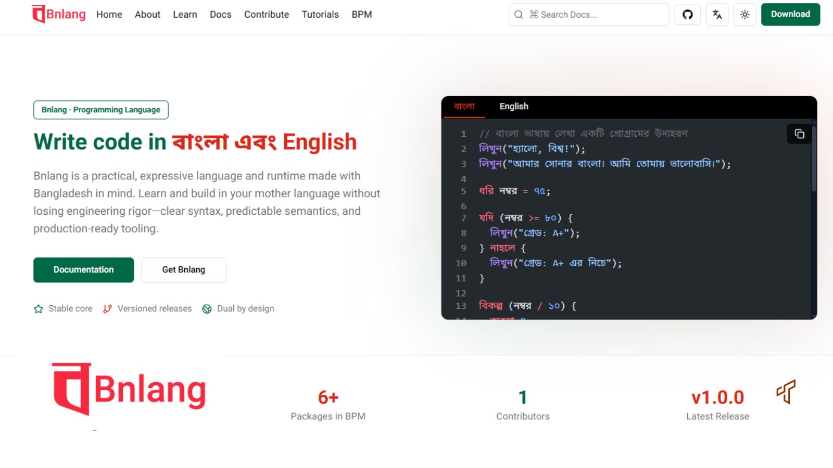Open the Contribute page
The image size is (833, 468).
click(x=266, y=15)
